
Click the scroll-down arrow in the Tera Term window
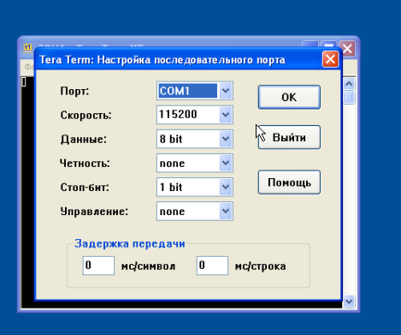[349, 302]
